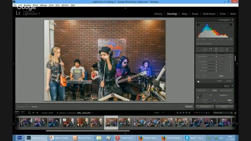This screenshot has width=251, height=141.
Task: Adjust the Temp slider handle
Action: (x=215, y=100)
